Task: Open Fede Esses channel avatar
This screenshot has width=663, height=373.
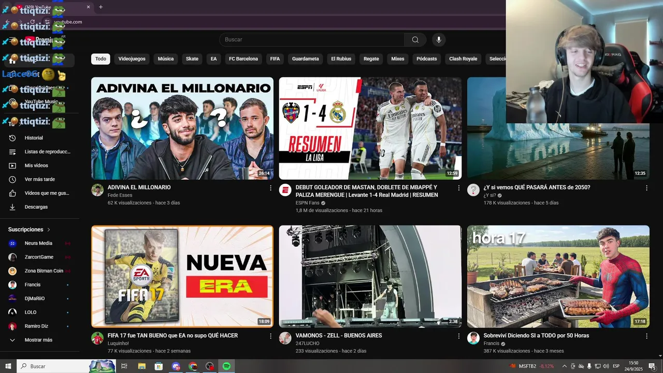Action: coord(97,190)
